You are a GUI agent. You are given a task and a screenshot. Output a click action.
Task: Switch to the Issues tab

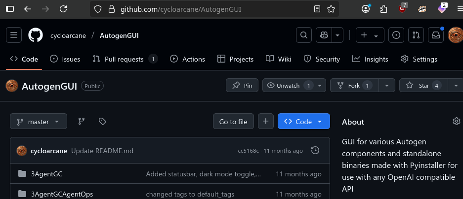coord(65,59)
